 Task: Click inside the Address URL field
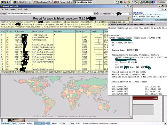tap(50, 14)
